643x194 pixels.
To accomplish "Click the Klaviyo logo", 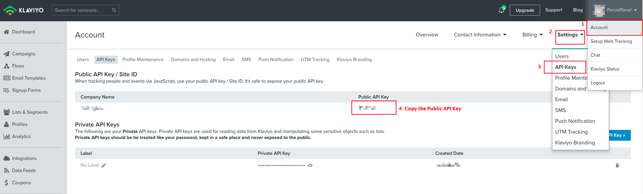I will point(23,10).
